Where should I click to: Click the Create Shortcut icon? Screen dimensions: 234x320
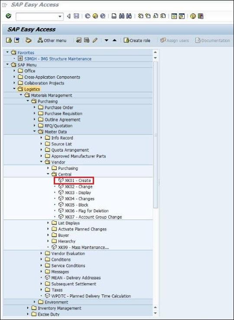point(182,16)
